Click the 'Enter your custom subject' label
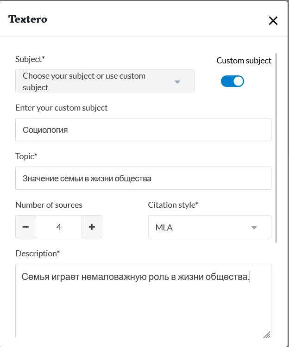Screen dimensions: 289x347 point(62,108)
